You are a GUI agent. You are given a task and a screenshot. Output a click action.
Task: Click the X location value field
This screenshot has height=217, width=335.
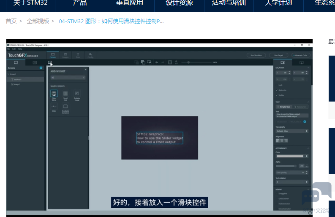pos(283,73)
